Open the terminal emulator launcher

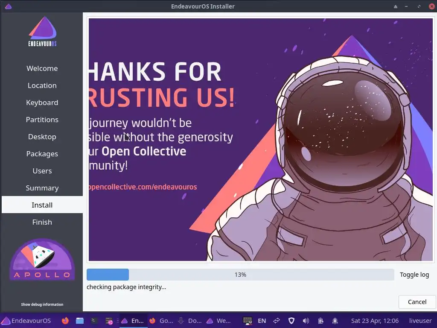[x=94, y=320]
